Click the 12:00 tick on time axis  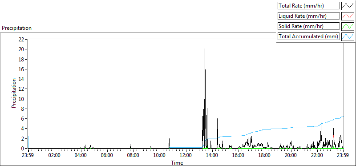pyautogui.click(x=186, y=156)
